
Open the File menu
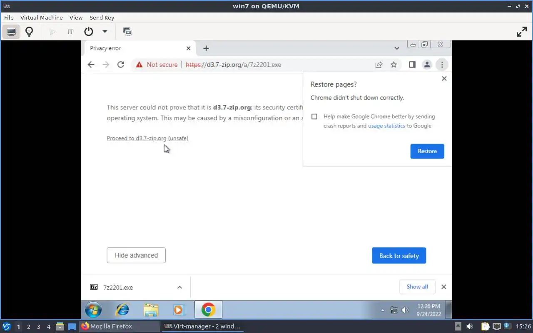click(x=9, y=17)
